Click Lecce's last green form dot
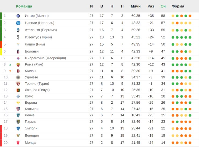The height and width of the screenshot is (147, 199). (x=190, y=115)
